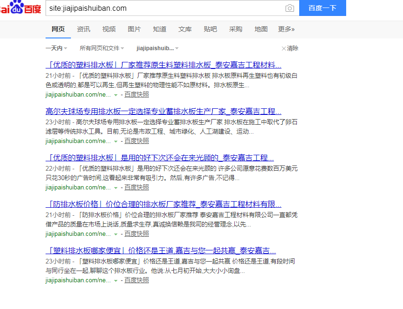Viewport: 403px width, 309px height.
Task: Open result 「优质的塑料排水板」是用的好下次还会在来光顾的
Action: click(160, 158)
